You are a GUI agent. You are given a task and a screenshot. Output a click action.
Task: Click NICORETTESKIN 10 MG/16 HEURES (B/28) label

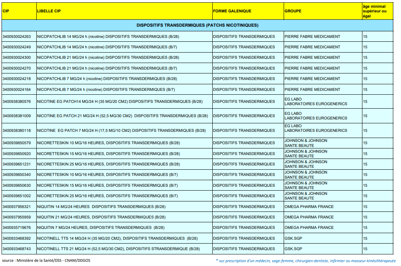coord(108,143)
